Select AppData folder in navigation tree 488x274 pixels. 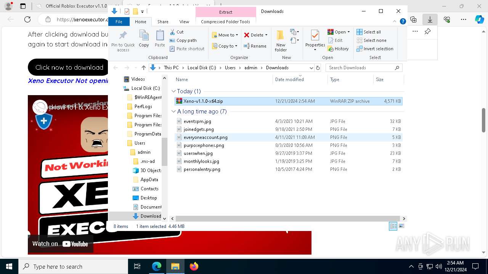(x=149, y=180)
